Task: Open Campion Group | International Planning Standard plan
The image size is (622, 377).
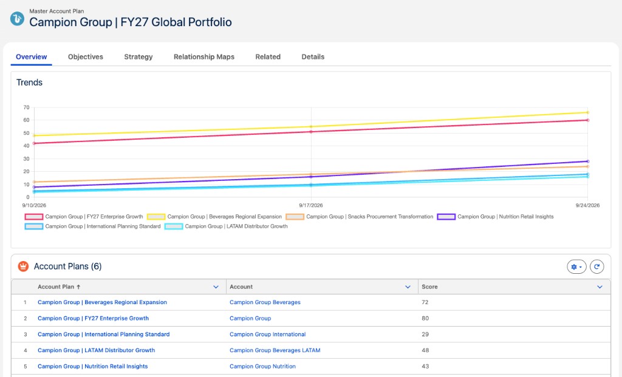Action: pos(103,334)
